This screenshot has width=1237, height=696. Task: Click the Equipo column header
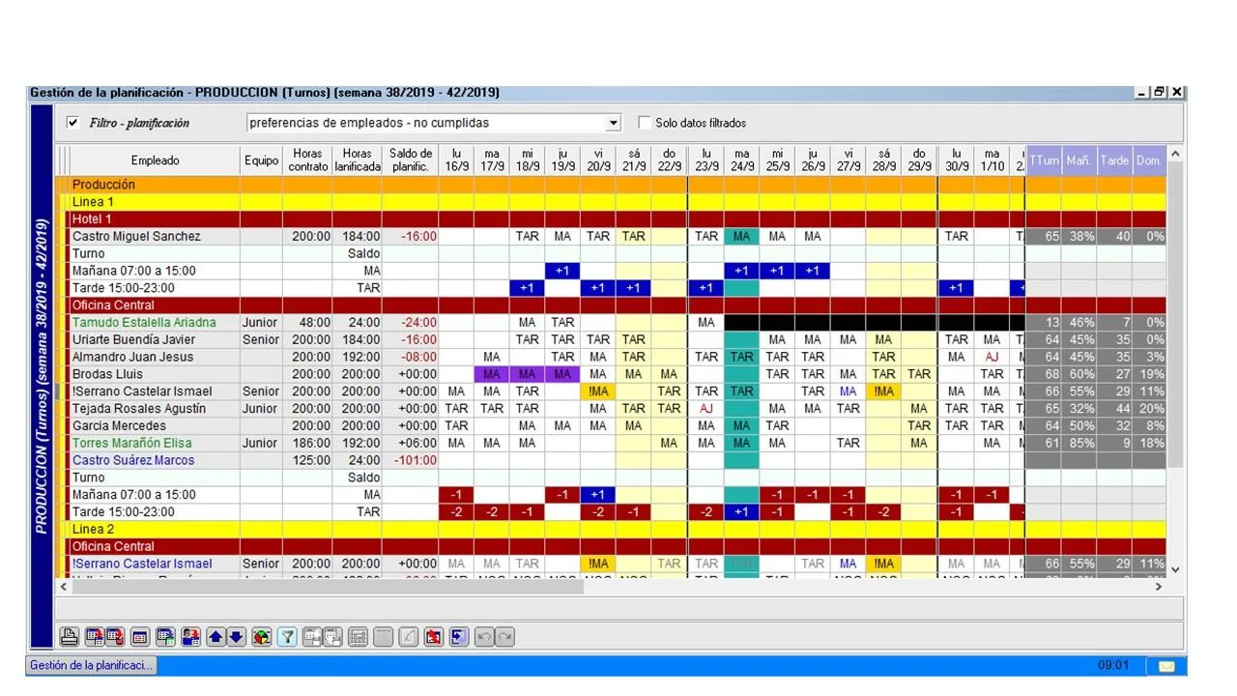pyautogui.click(x=261, y=160)
